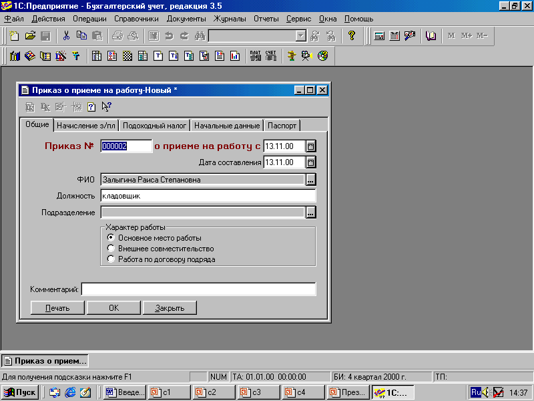Image resolution: width=534 pixels, height=401 pixels.
Task: Open the syntax assistant book icon
Action: click(x=431, y=36)
